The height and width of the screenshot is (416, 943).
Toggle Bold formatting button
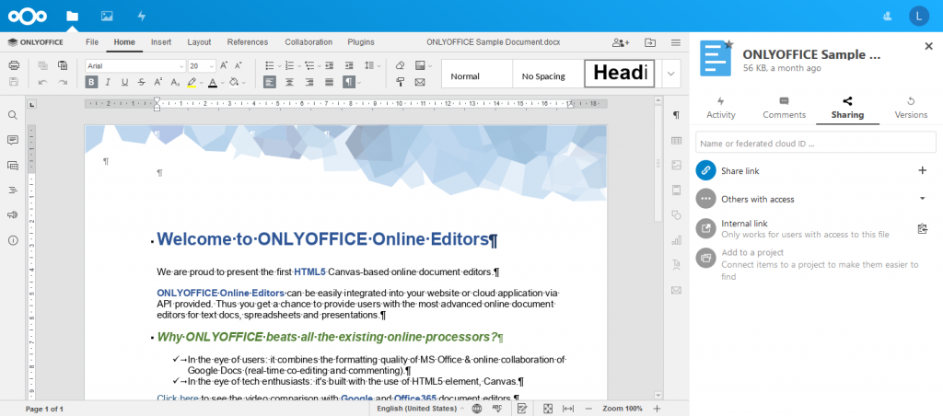tap(91, 82)
